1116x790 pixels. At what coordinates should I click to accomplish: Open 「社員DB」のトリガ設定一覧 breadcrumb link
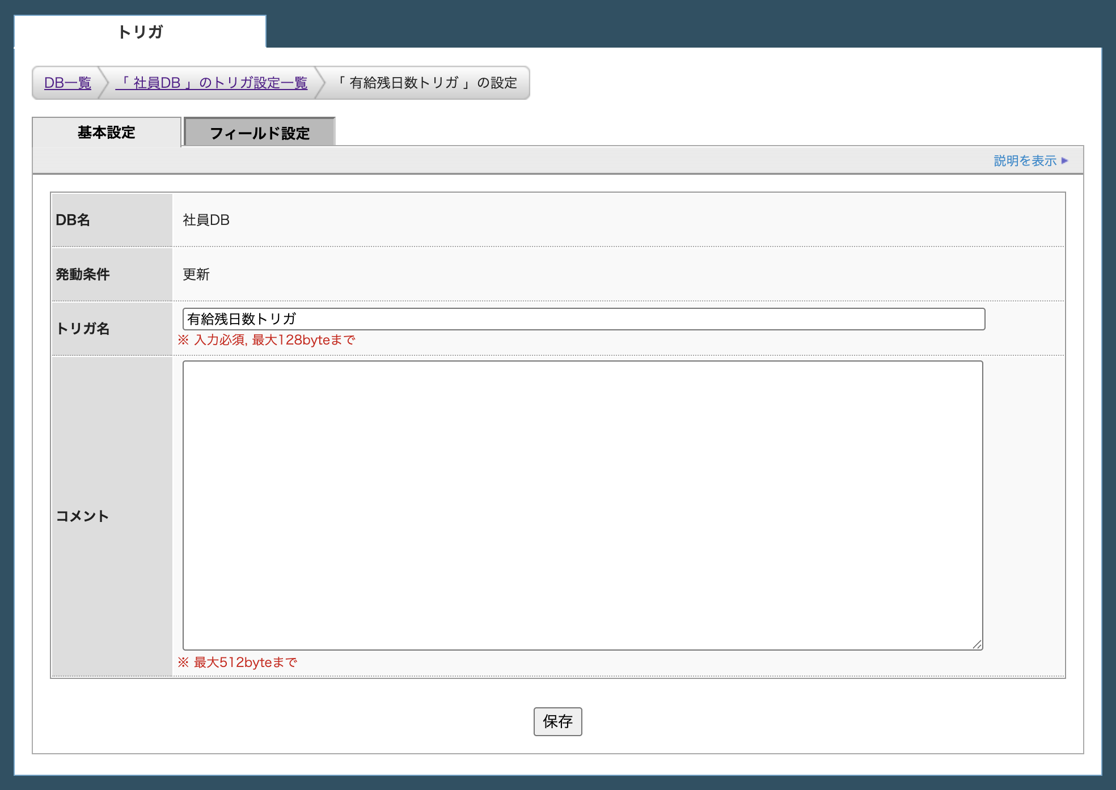(212, 83)
